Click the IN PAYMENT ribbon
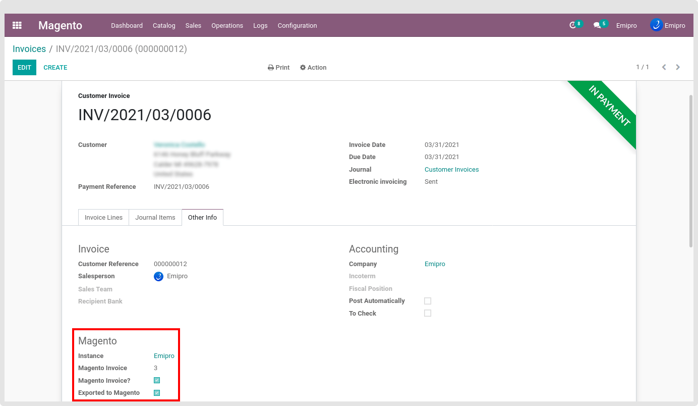698x406 pixels. (x=609, y=106)
